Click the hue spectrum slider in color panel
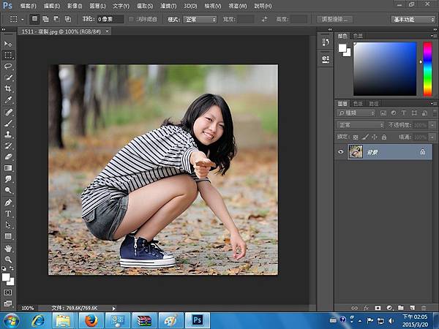This screenshot has width=439, height=329. (427, 69)
